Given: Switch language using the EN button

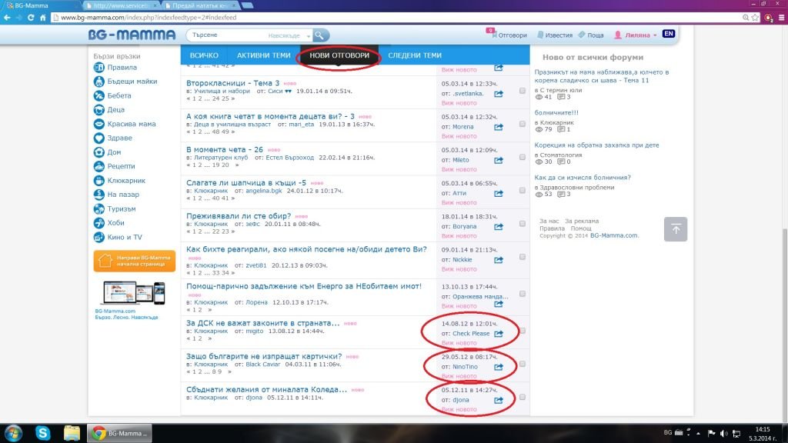Looking at the screenshot, I should point(669,35).
